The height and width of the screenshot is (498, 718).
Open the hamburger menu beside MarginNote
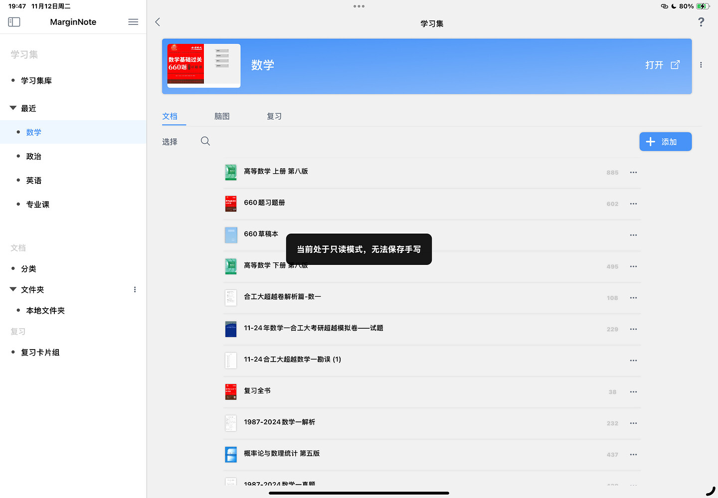133,22
